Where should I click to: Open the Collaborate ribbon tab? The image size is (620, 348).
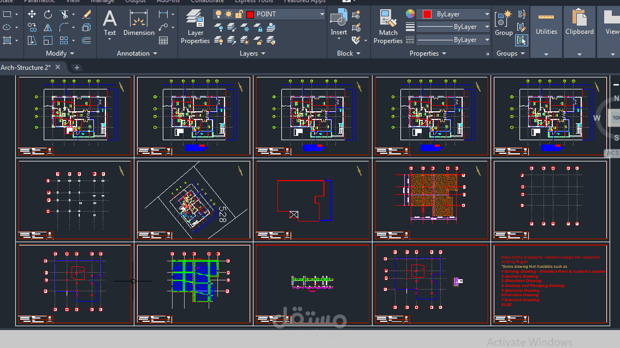(x=207, y=1)
